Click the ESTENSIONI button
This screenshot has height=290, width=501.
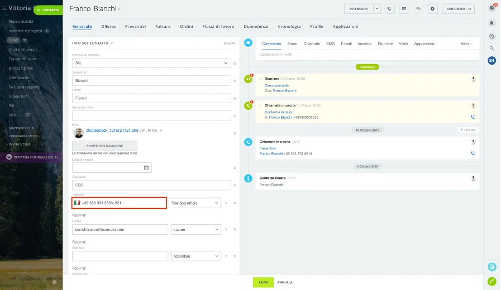click(x=359, y=9)
